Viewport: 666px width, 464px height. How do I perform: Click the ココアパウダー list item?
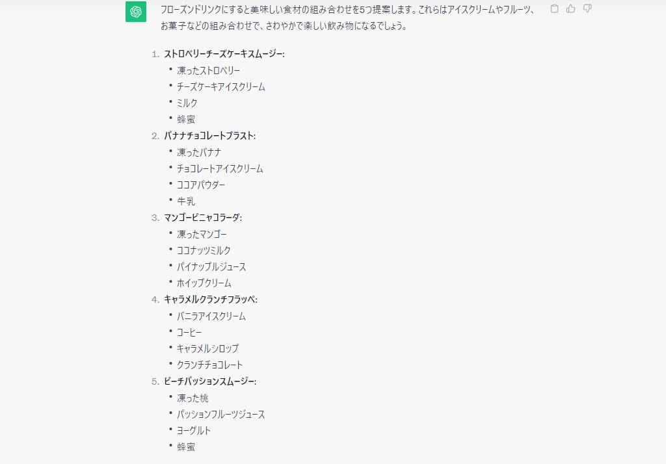(x=201, y=185)
